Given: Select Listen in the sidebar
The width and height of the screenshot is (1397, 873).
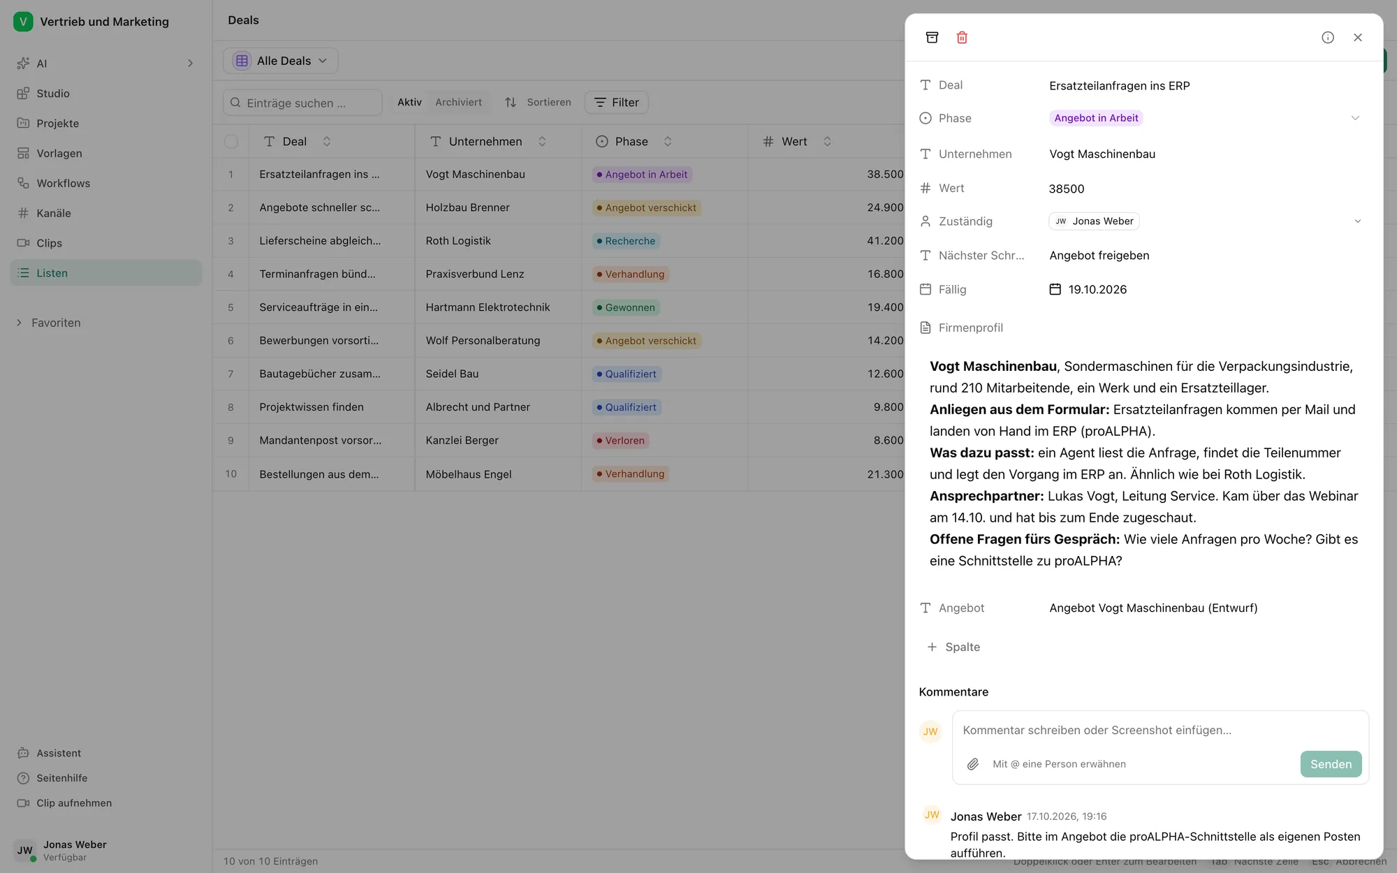Looking at the screenshot, I should tap(106, 273).
